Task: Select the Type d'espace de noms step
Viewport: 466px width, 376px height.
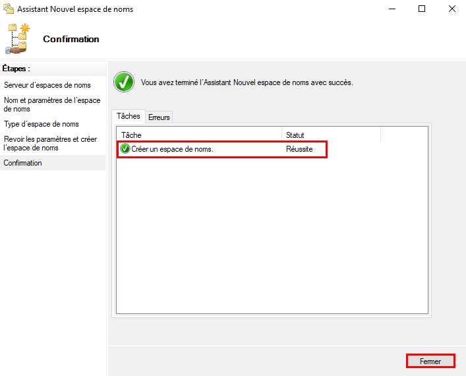Action: point(42,124)
